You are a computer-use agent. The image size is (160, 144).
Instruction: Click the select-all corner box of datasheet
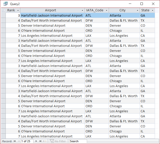3,10
